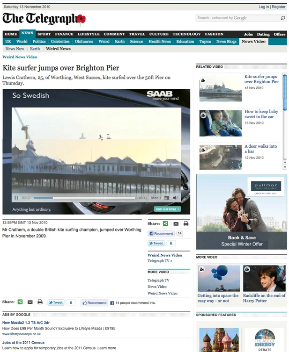Click Weird News Video heading link above title

coord(20,57)
